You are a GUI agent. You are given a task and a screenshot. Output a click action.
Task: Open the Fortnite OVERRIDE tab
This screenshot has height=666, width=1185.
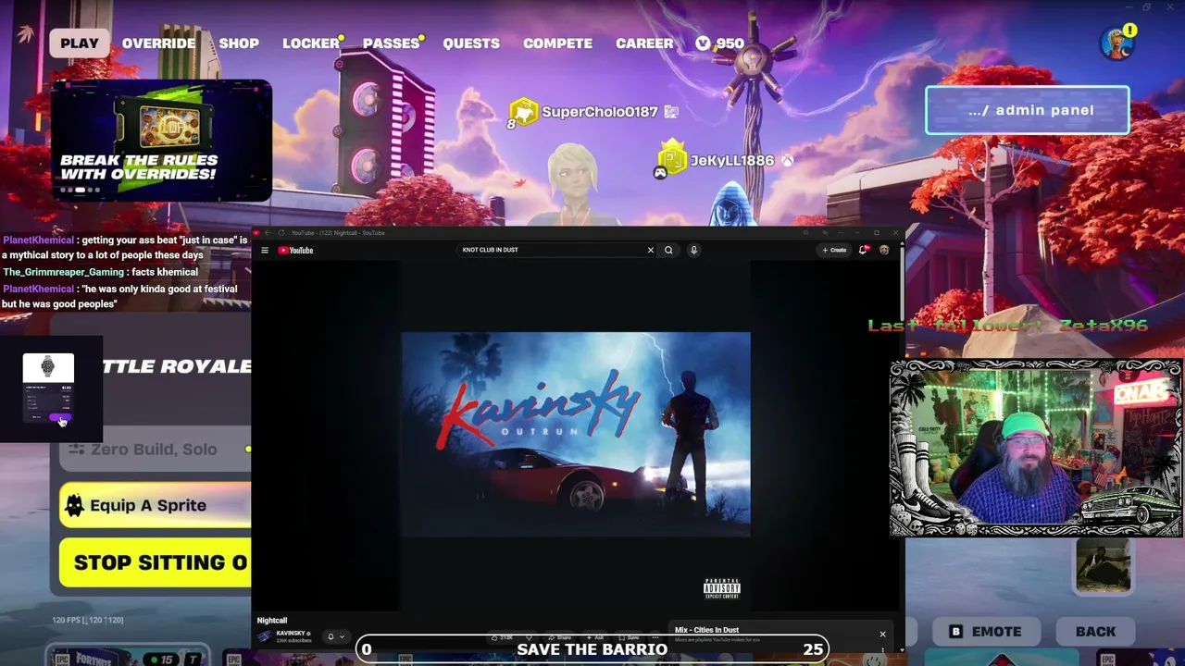click(x=158, y=43)
